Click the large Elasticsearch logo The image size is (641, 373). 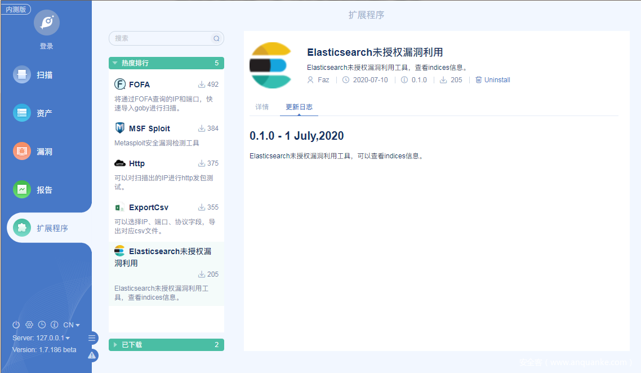tap(270, 65)
